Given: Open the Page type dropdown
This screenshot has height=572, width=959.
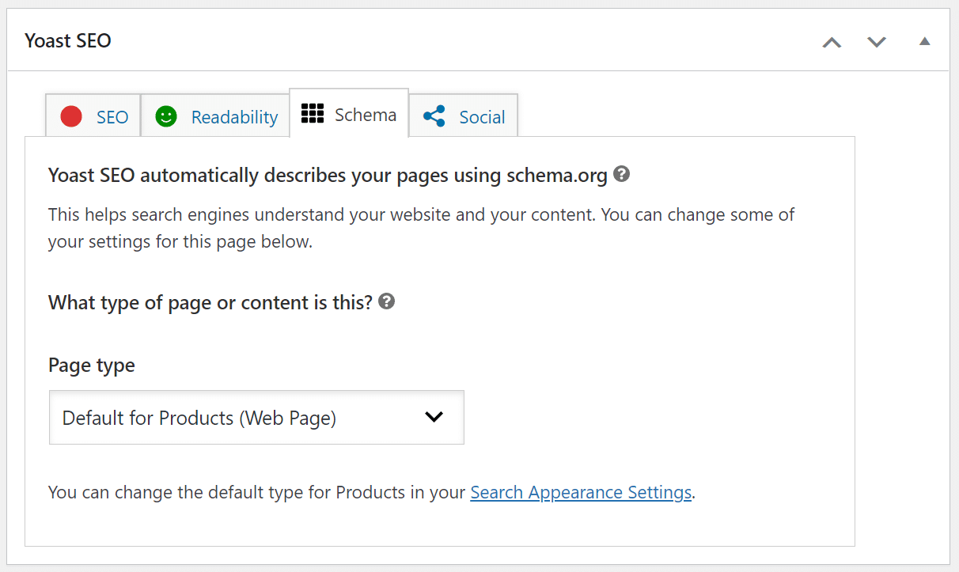Looking at the screenshot, I should 256,417.
